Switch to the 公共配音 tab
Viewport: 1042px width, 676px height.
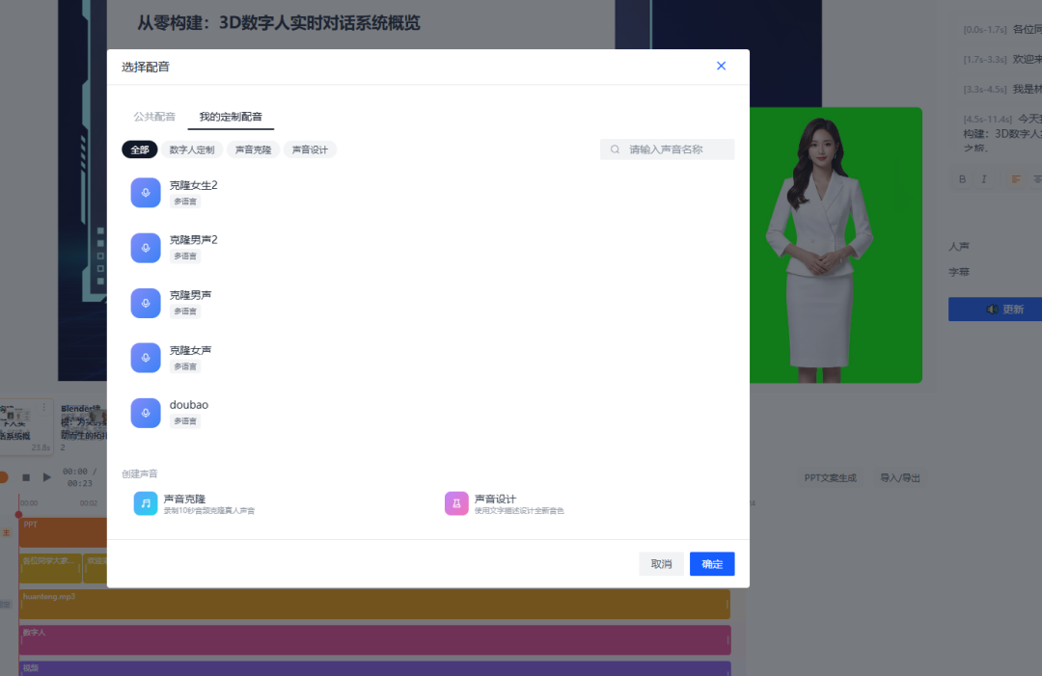154,117
